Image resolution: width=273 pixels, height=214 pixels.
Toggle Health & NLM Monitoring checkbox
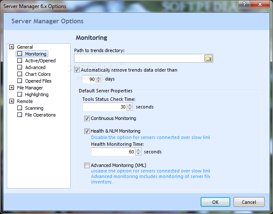[x=87, y=131]
